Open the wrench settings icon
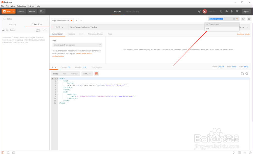The height and width of the screenshot is (155, 253). (226, 11)
